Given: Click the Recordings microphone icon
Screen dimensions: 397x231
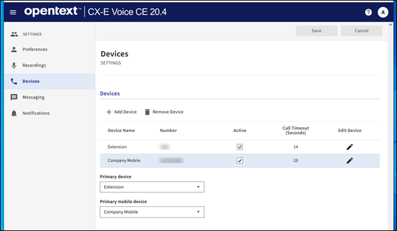Looking at the screenshot, I should point(14,65).
